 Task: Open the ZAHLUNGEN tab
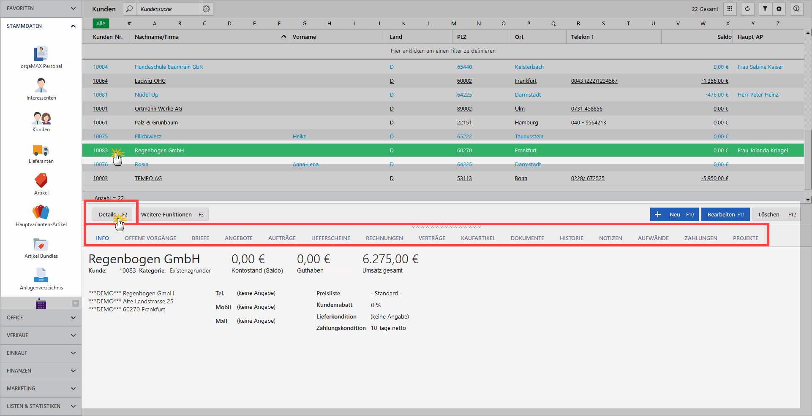pos(701,238)
